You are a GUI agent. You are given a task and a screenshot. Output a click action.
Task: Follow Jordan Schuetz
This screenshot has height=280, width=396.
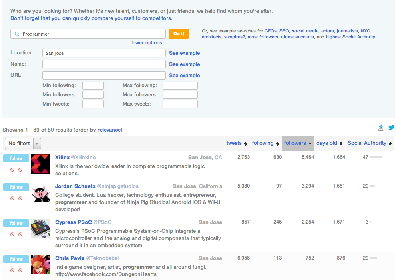click(x=16, y=187)
